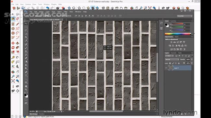The image size is (211, 118).
Task: Open Photoshop Filter menu
Action: [x=66, y=12]
